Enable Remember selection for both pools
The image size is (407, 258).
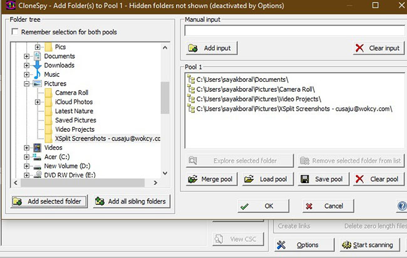pos(15,32)
